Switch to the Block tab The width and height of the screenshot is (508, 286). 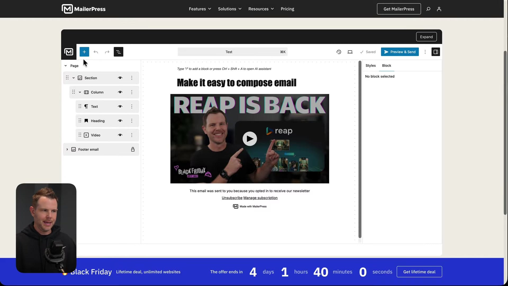tap(387, 65)
